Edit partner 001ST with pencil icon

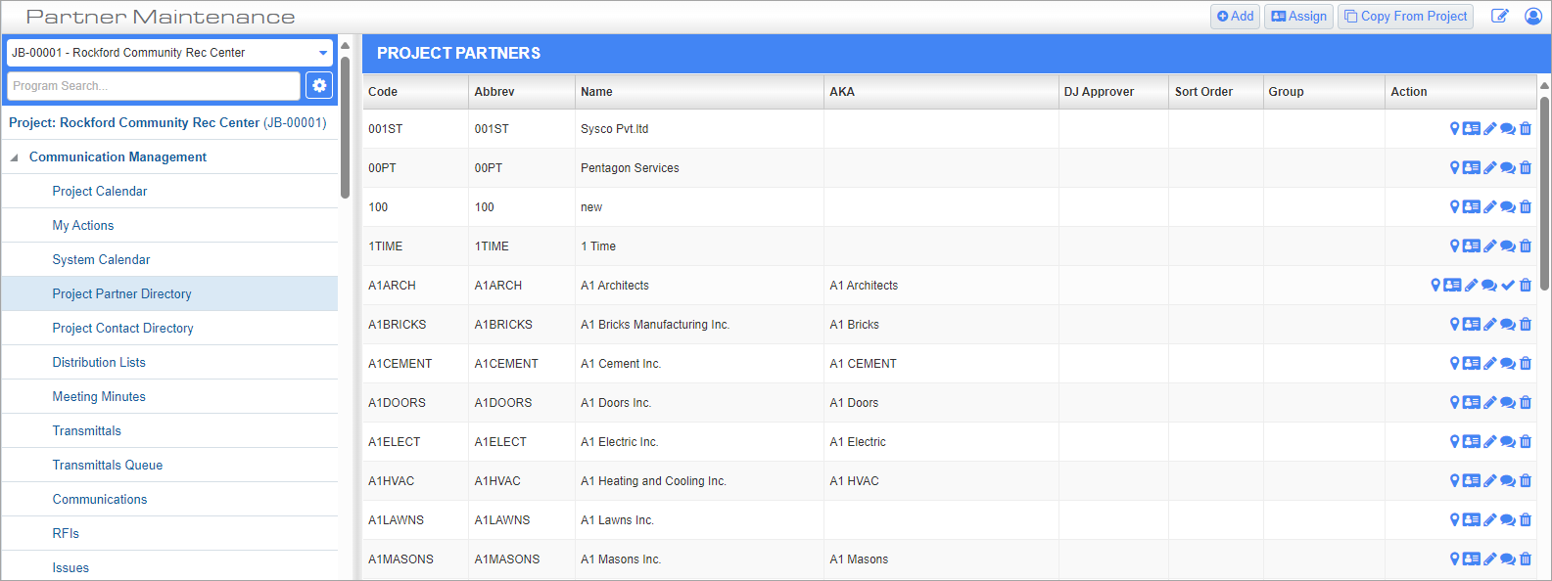tap(1490, 128)
